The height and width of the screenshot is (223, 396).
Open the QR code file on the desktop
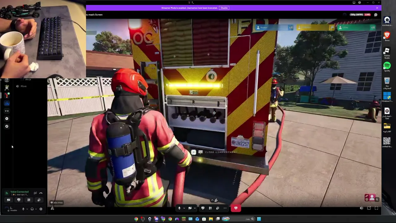click(387, 142)
